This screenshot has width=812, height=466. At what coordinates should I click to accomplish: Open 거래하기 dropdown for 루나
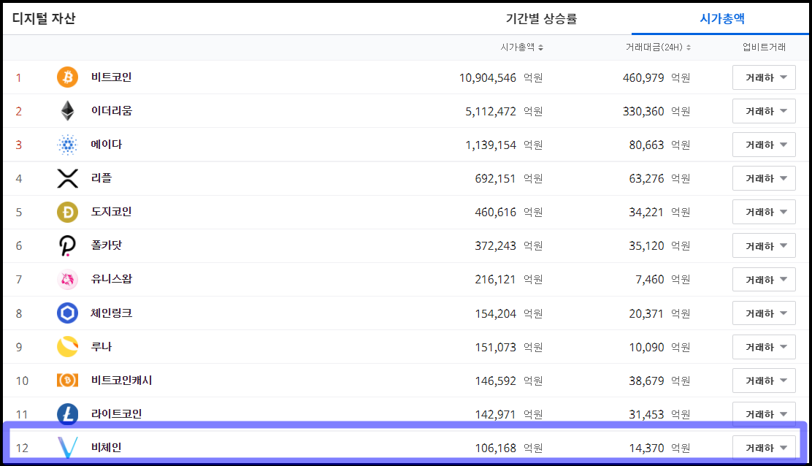pos(764,347)
